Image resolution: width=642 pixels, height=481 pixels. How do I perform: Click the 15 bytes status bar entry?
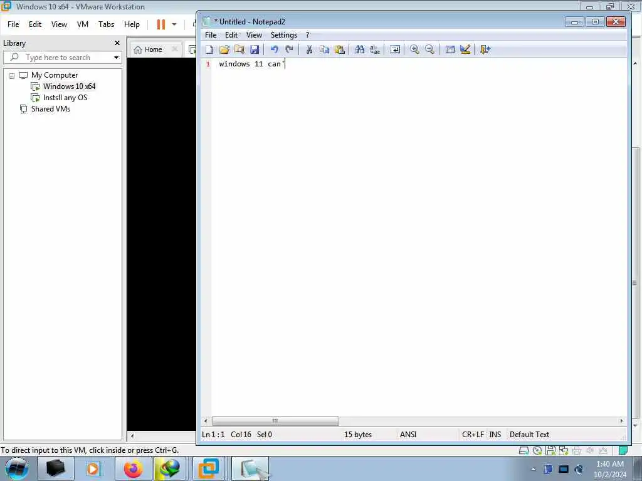[358, 435]
